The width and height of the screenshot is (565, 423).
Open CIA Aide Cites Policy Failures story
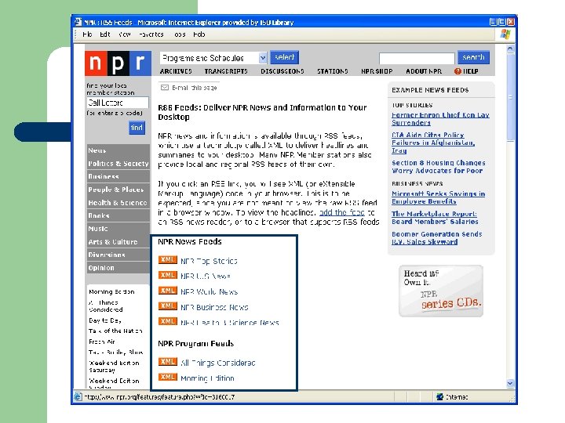click(433, 143)
